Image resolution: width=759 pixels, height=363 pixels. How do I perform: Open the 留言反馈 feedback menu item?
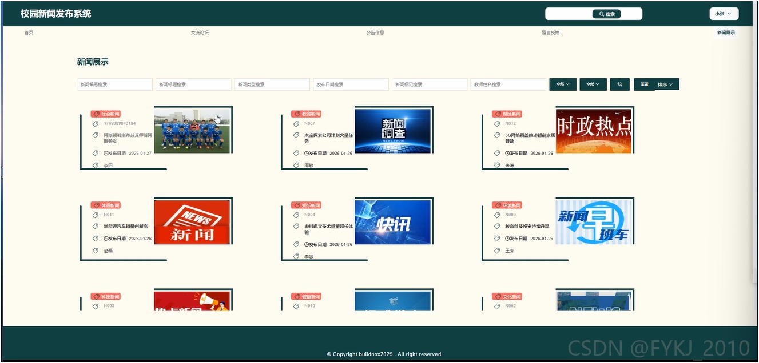coord(551,33)
